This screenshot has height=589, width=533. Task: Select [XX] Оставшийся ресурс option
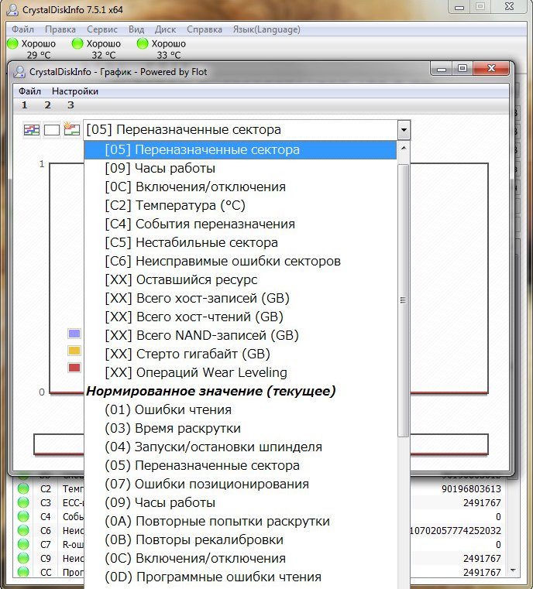pyautogui.click(x=241, y=280)
